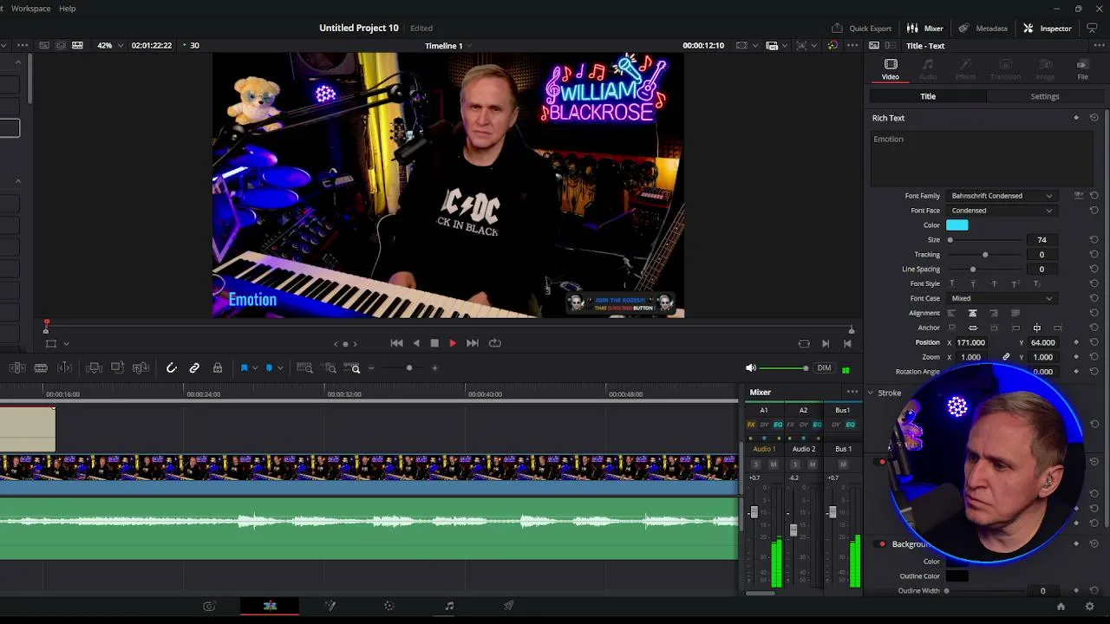1110x624 pixels.
Task: Select the Settings tab in Inspector
Action: [1045, 96]
